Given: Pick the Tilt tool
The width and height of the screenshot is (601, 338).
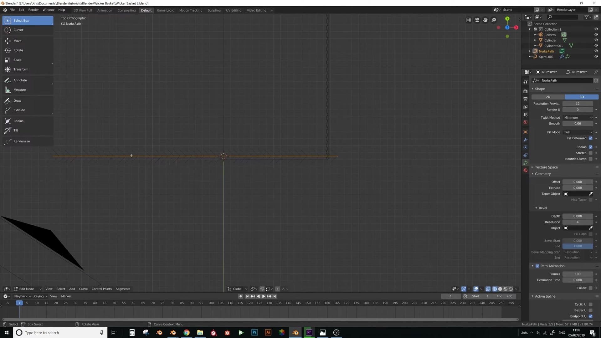Looking at the screenshot, I should [28, 131].
